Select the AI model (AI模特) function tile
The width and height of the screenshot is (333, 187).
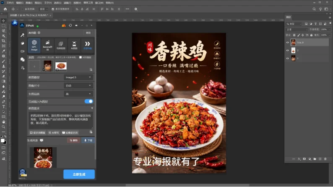(74, 45)
